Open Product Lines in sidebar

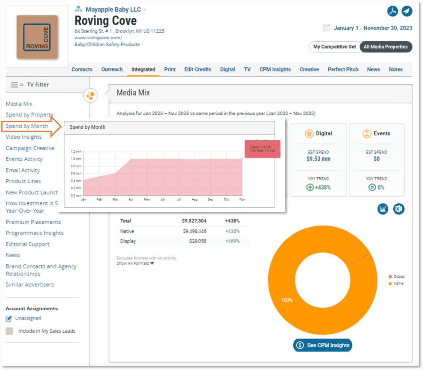tap(24, 181)
